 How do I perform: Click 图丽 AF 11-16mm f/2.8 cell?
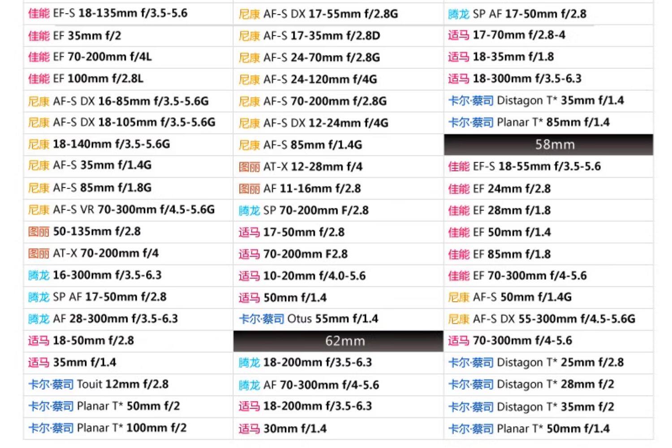[338, 188]
